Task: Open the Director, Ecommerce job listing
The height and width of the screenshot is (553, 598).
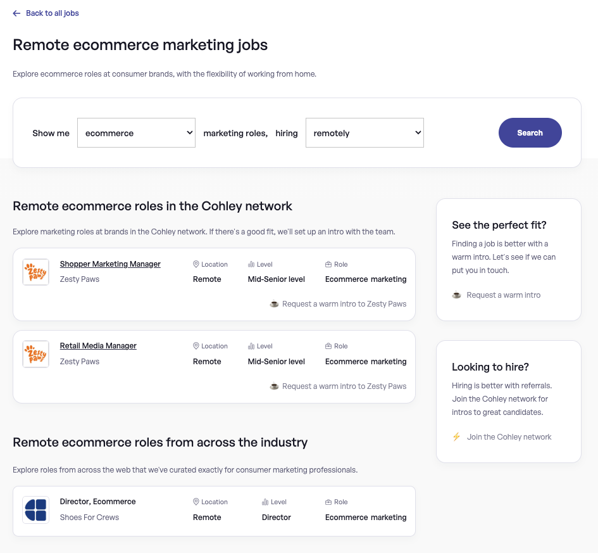Action: 98,502
